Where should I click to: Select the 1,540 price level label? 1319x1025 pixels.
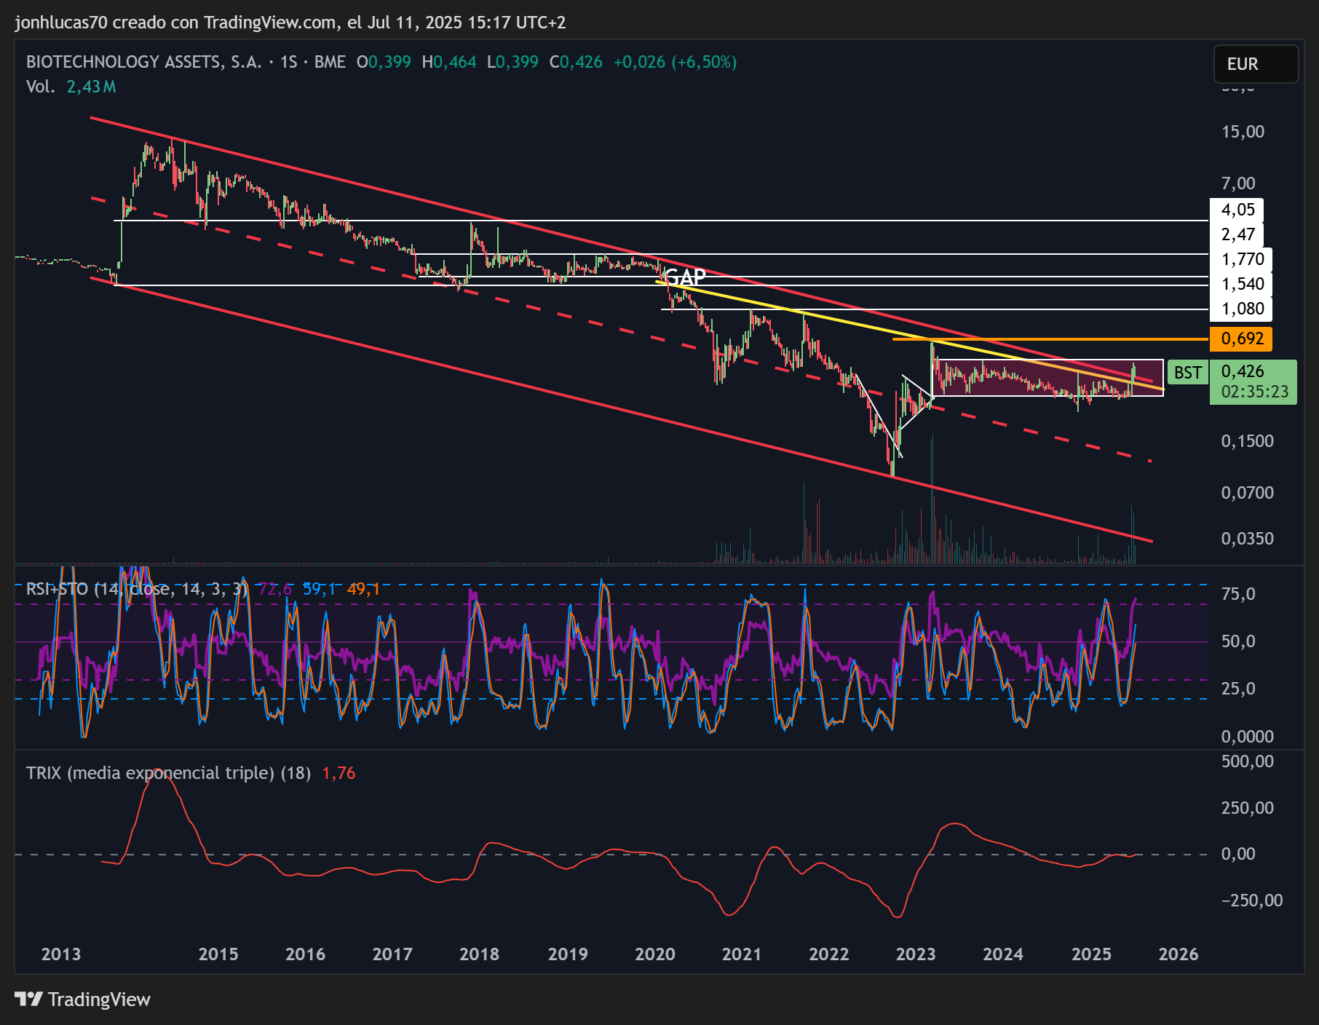click(1241, 284)
